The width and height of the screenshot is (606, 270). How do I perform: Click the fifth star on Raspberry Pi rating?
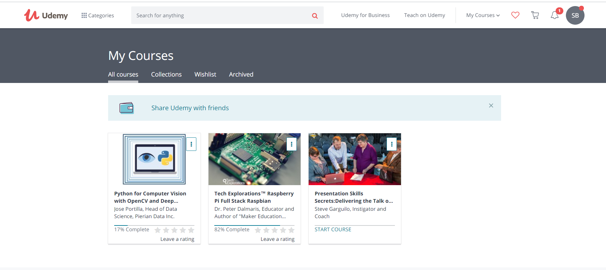pyautogui.click(x=291, y=230)
